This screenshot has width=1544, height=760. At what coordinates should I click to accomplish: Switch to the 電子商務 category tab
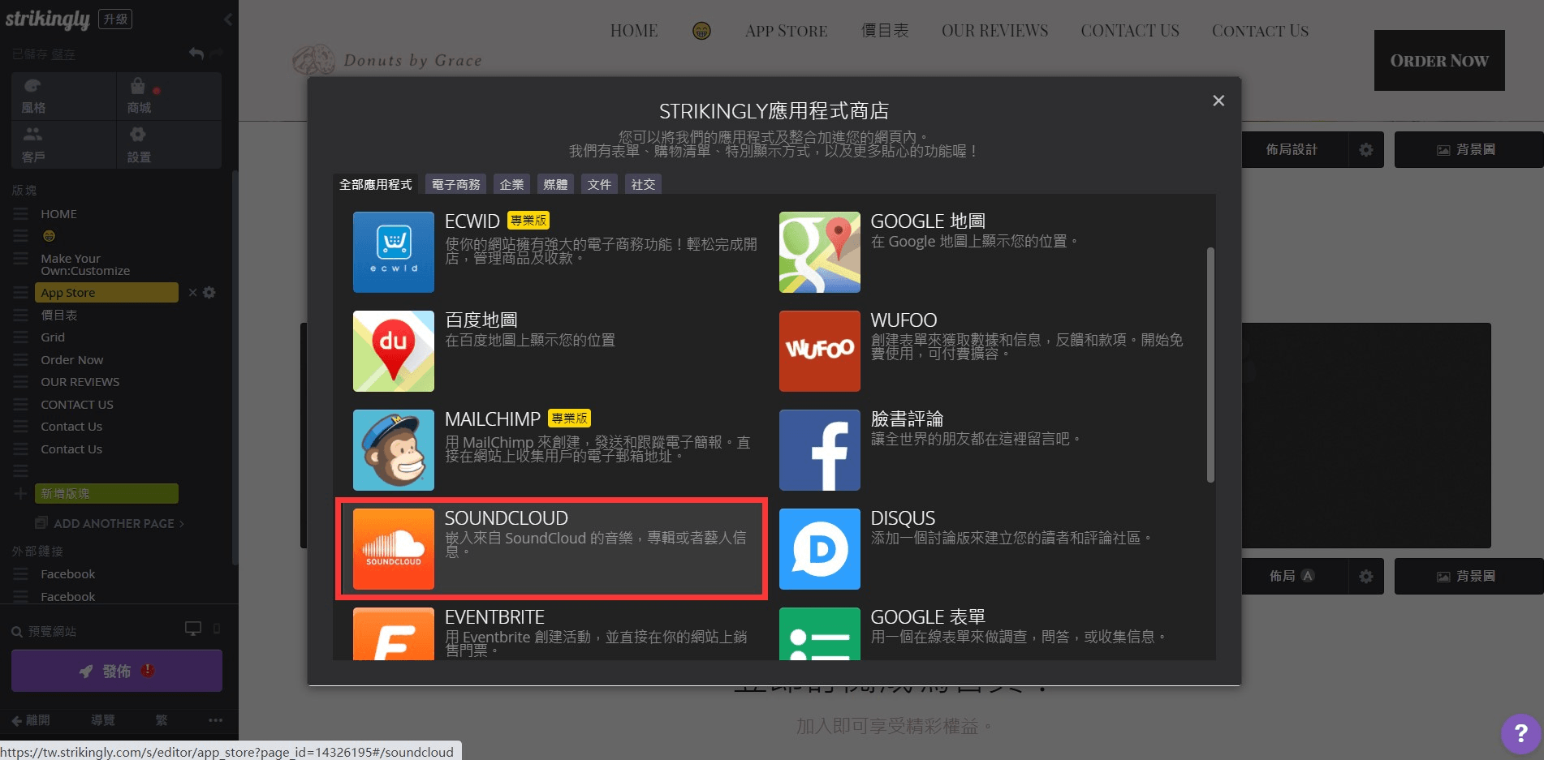click(x=455, y=185)
